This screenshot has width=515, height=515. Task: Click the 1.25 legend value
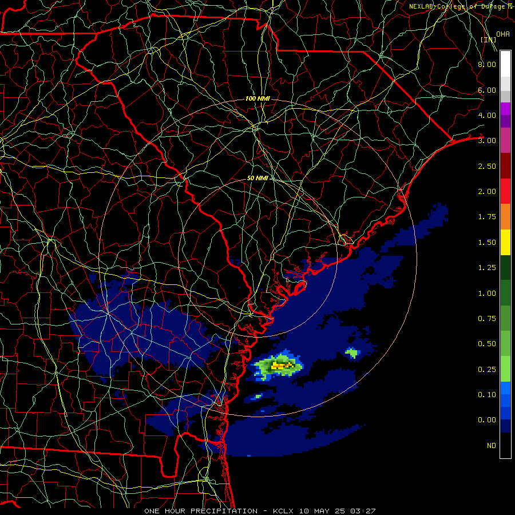click(x=487, y=268)
